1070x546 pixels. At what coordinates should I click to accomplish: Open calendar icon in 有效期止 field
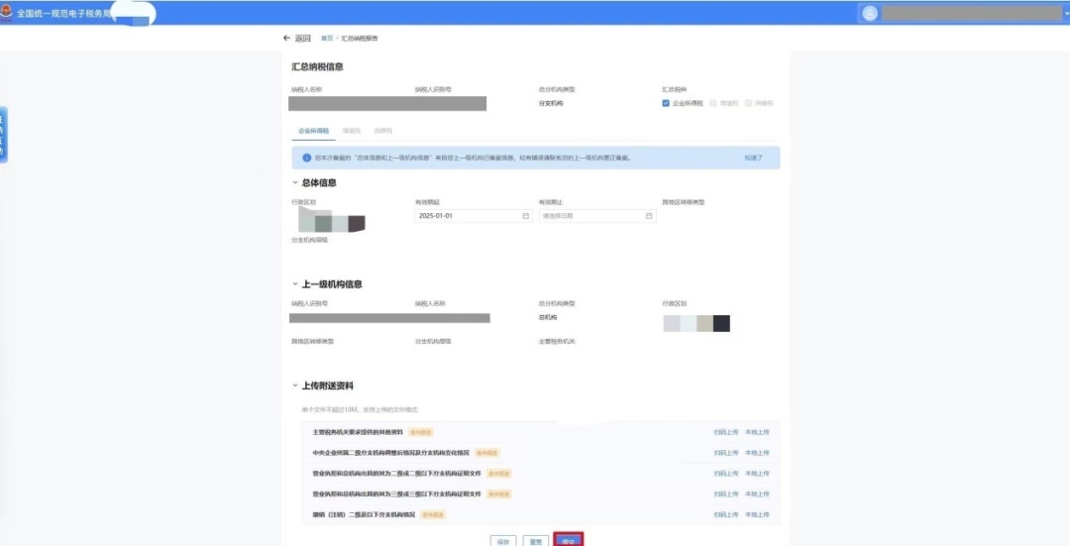tap(649, 216)
